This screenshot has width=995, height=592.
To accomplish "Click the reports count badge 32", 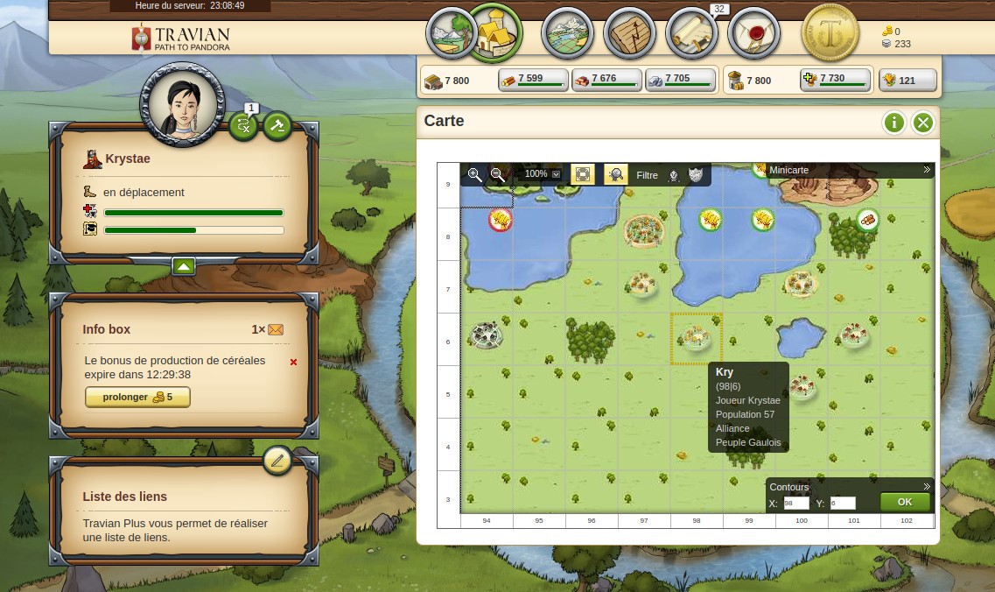I will [x=719, y=9].
